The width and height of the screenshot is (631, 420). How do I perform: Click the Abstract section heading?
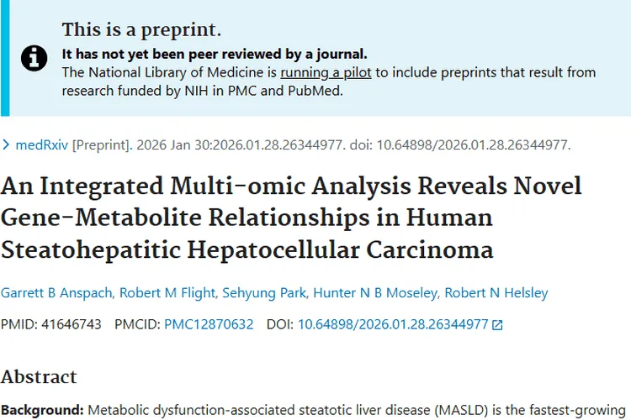[39, 376]
